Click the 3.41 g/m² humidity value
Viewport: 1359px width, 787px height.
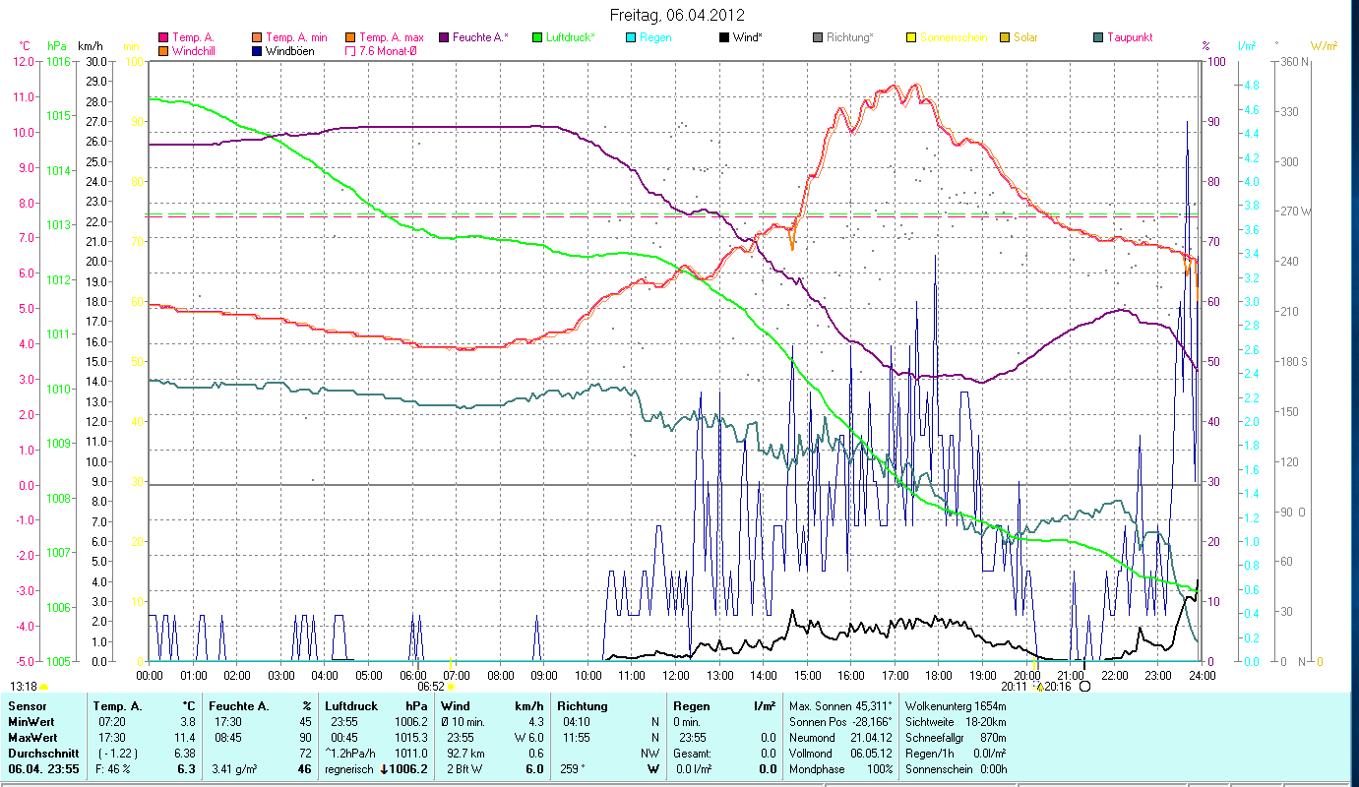tap(236, 769)
